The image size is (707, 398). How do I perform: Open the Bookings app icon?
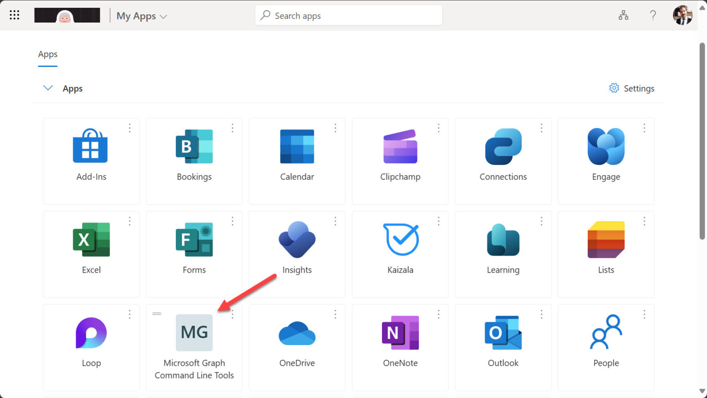point(194,146)
